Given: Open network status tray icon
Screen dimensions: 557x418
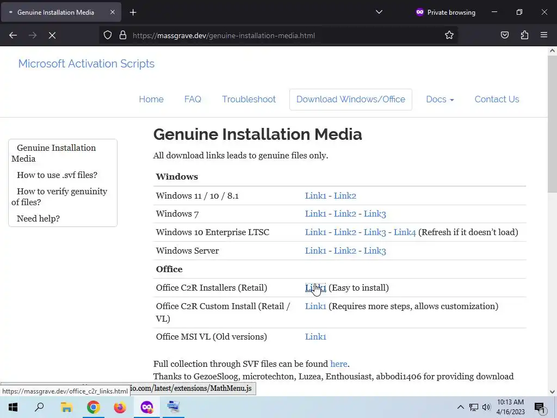Looking at the screenshot, I should 474,407.
